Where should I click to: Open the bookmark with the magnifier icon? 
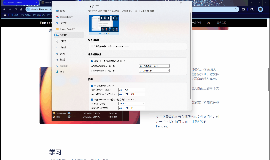tap(15, 15)
